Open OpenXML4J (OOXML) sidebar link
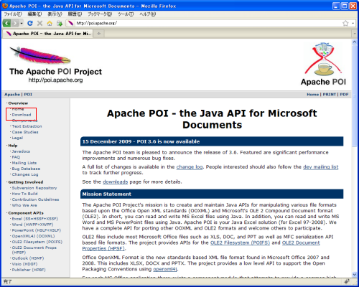Screen dimensions: 359x287 (33, 236)
